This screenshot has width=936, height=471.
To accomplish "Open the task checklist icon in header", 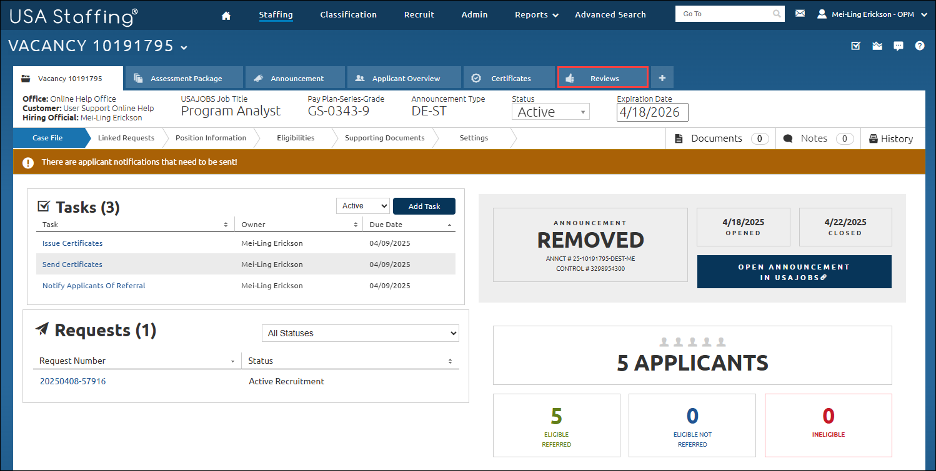I will (x=856, y=46).
